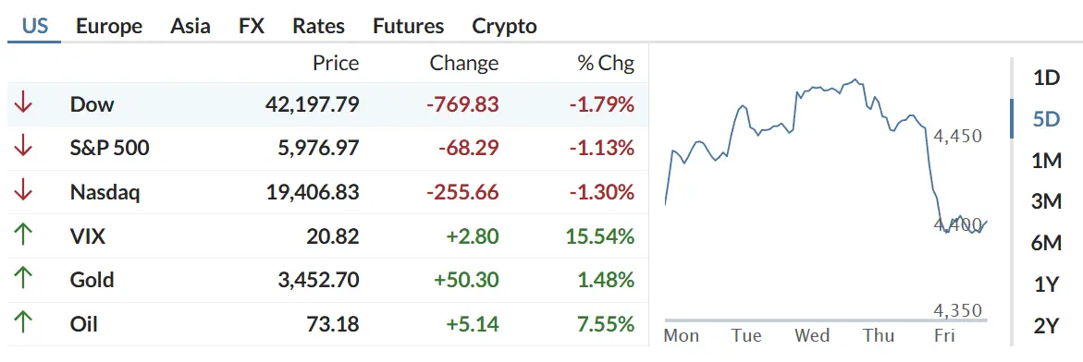This screenshot has height=362, width=1083.
Task: Select the FX tab
Action: coord(252,26)
